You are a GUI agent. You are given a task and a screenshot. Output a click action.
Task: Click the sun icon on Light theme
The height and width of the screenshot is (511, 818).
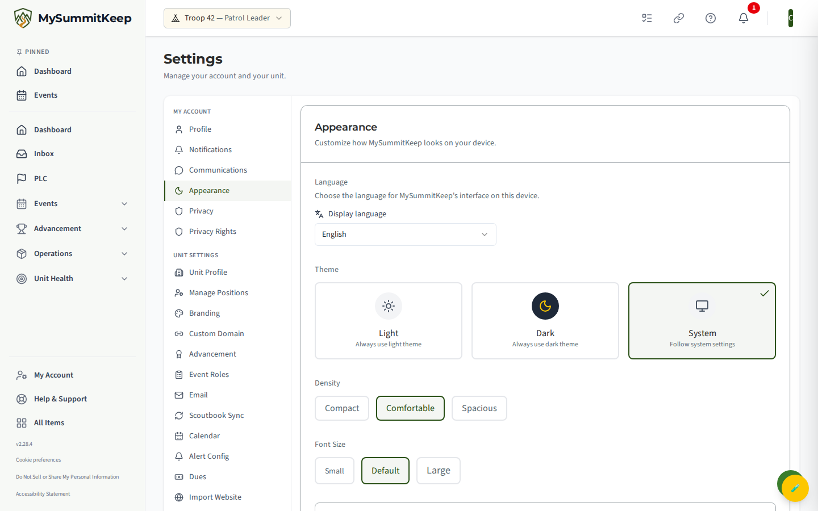tap(389, 306)
